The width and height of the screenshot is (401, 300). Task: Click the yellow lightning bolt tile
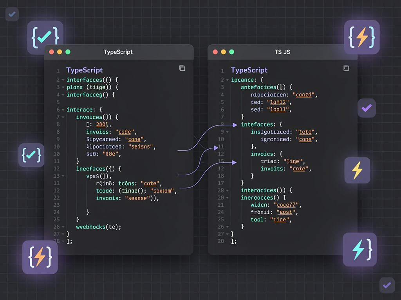tap(357, 170)
